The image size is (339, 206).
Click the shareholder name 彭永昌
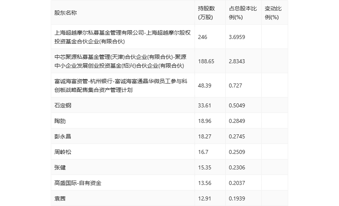[63, 136]
